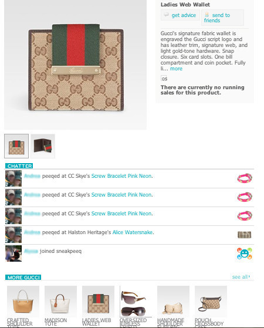This screenshot has width=264, height=328.
Task: Click 'see all' for More Gucci
Action: pos(241,277)
